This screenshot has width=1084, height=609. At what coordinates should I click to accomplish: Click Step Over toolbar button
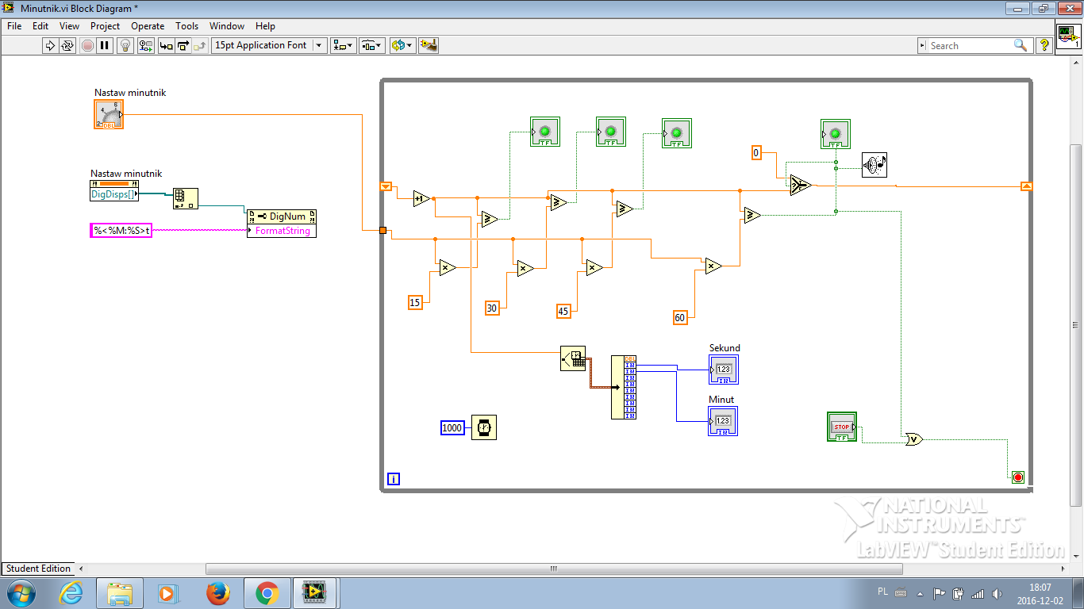[x=183, y=45]
